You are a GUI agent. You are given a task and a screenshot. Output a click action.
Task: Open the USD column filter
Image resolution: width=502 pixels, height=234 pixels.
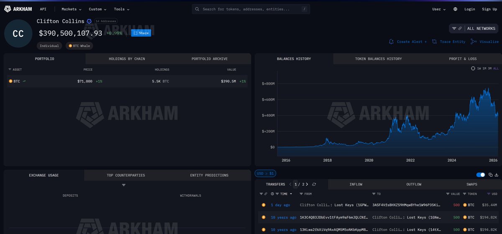489,194
